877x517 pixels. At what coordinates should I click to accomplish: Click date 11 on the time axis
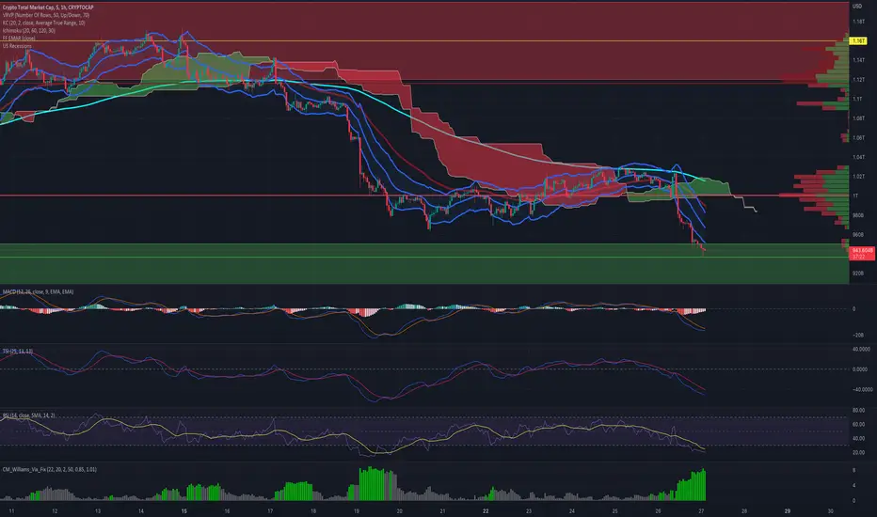11,510
